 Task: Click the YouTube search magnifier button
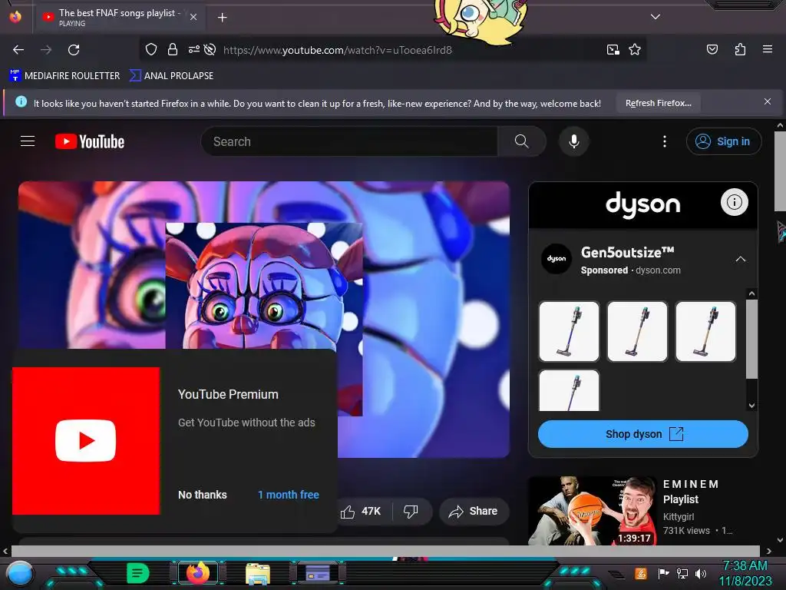(522, 141)
